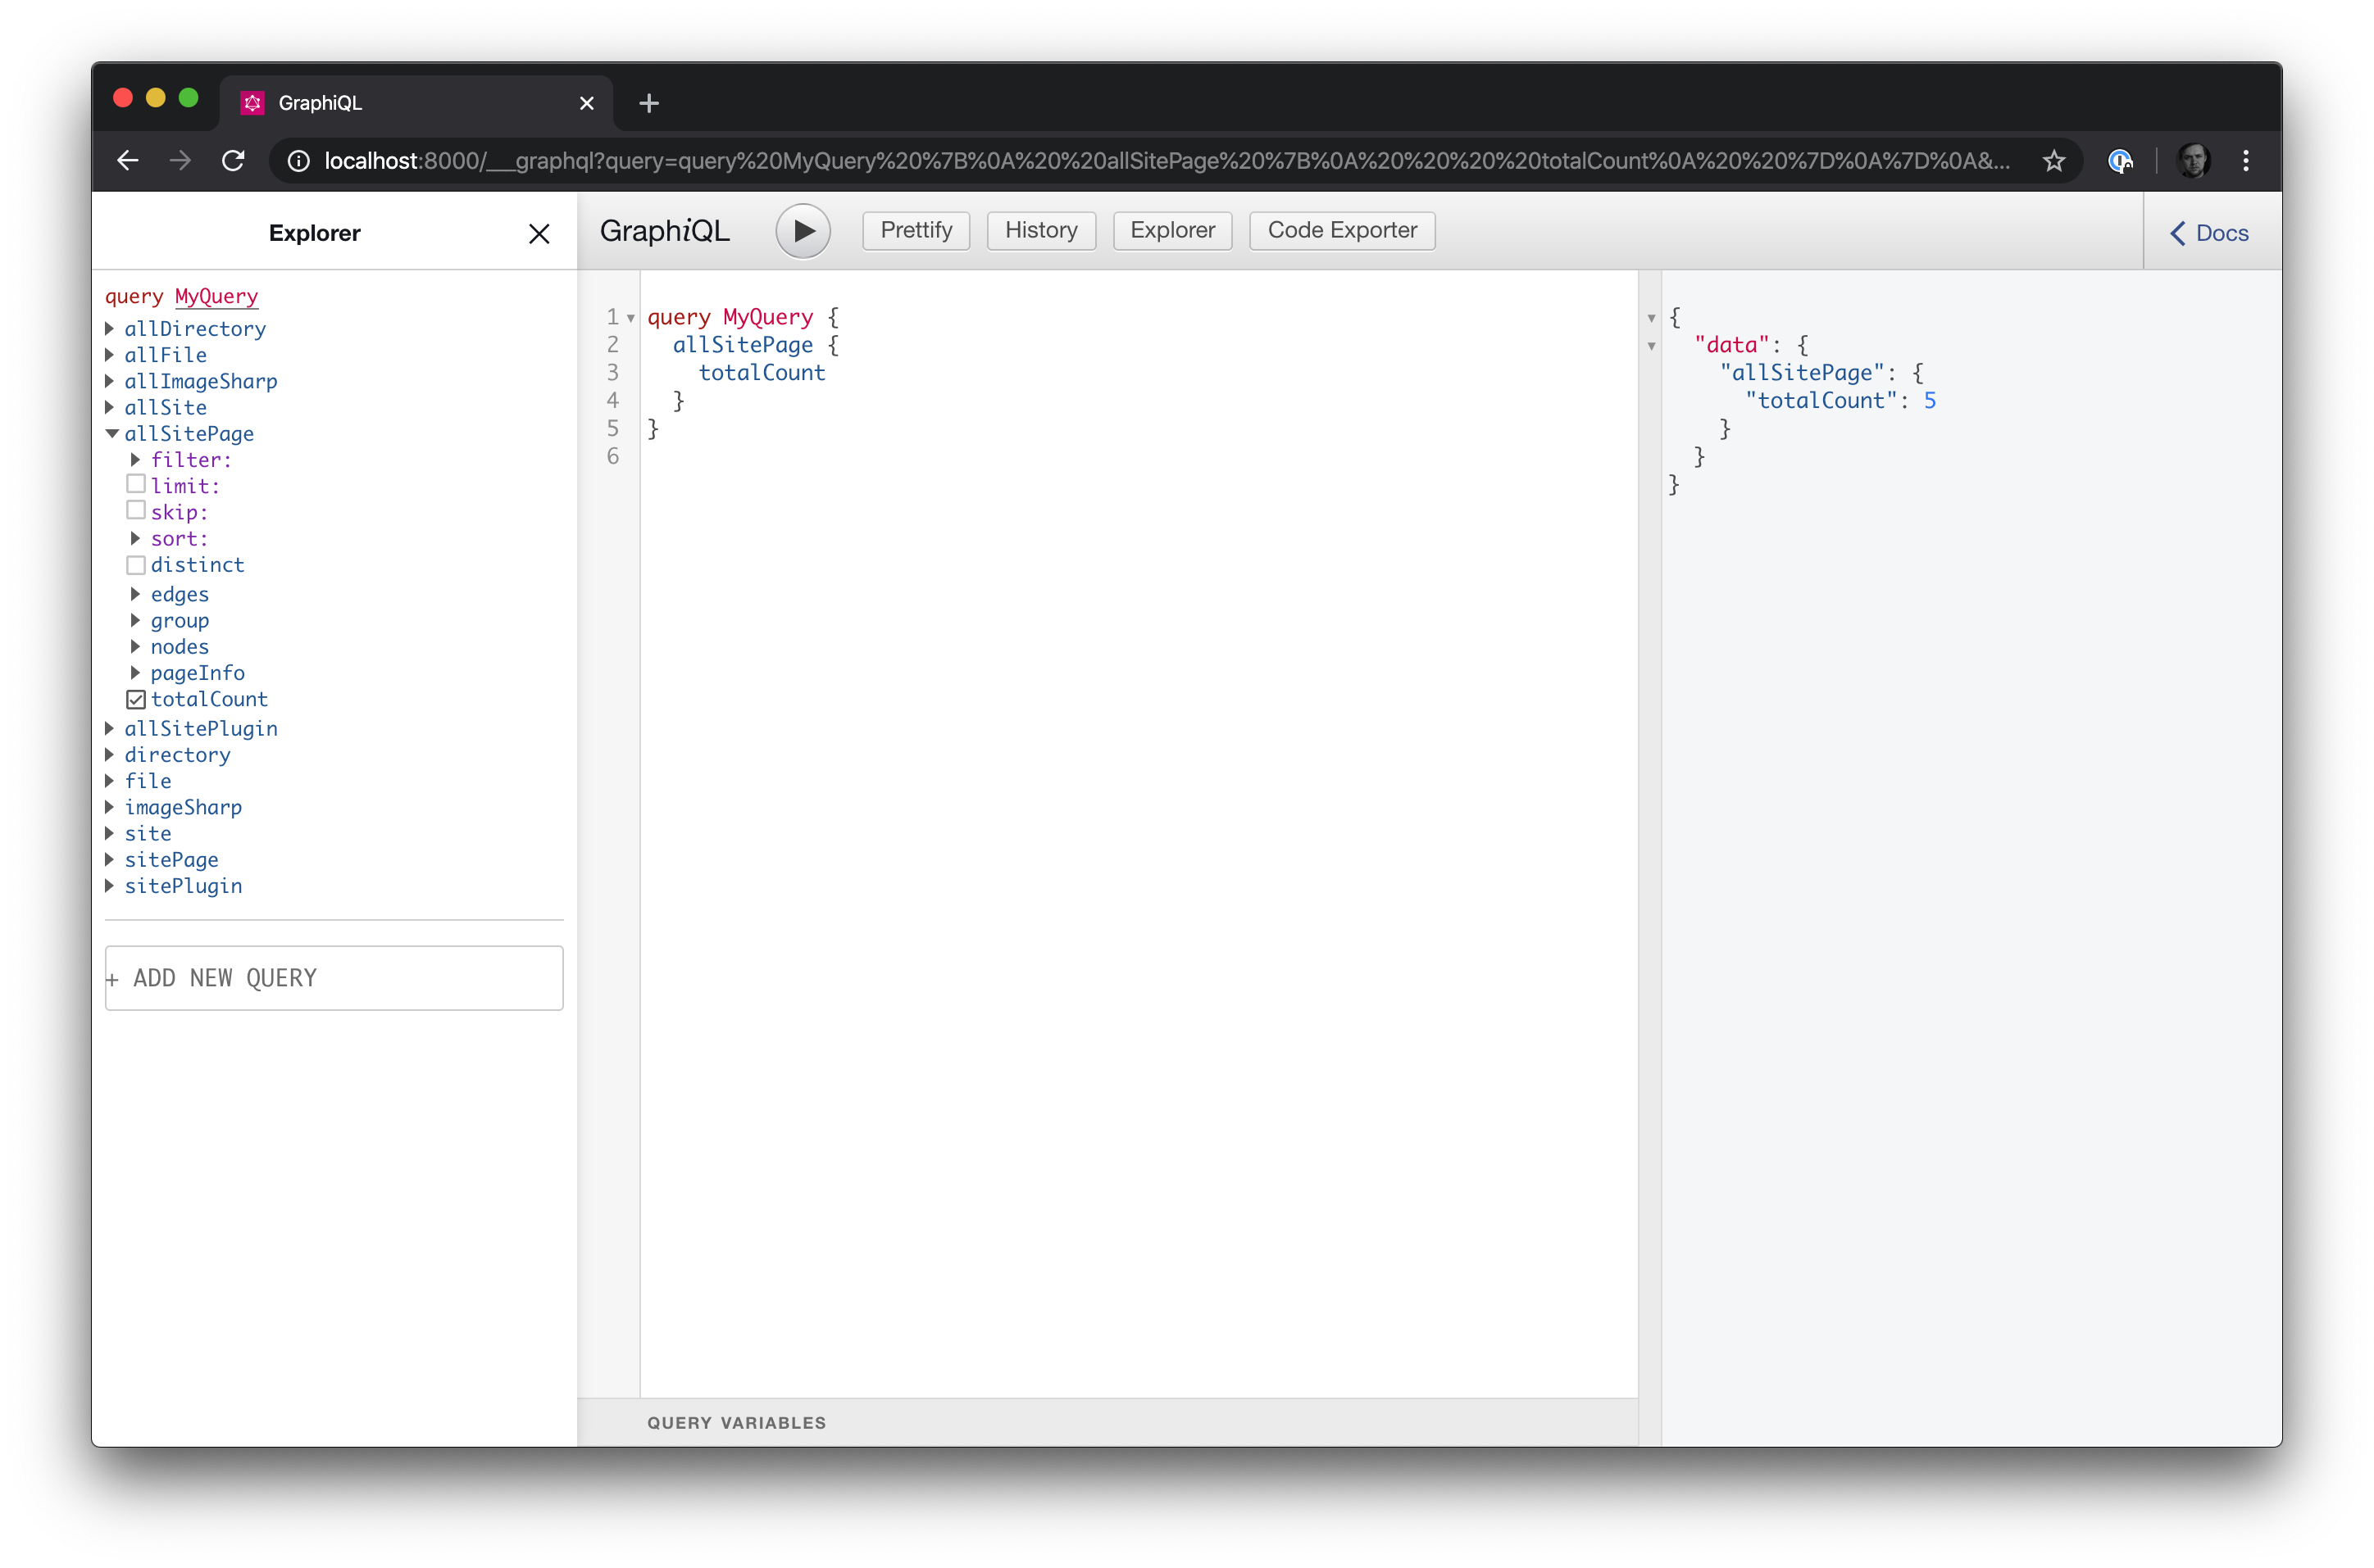Expand the filter argument
Screen dimensions: 2374x1568
136,459
